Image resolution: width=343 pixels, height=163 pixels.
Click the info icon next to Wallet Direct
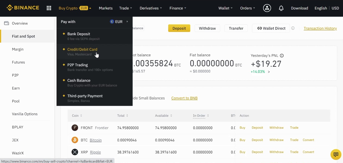[x=293, y=28]
